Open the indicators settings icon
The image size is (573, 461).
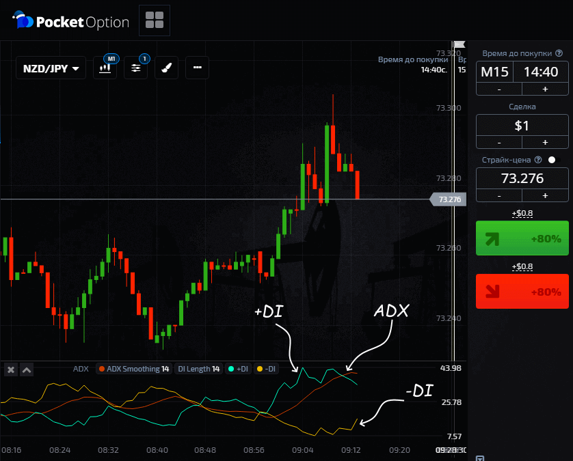(x=136, y=68)
